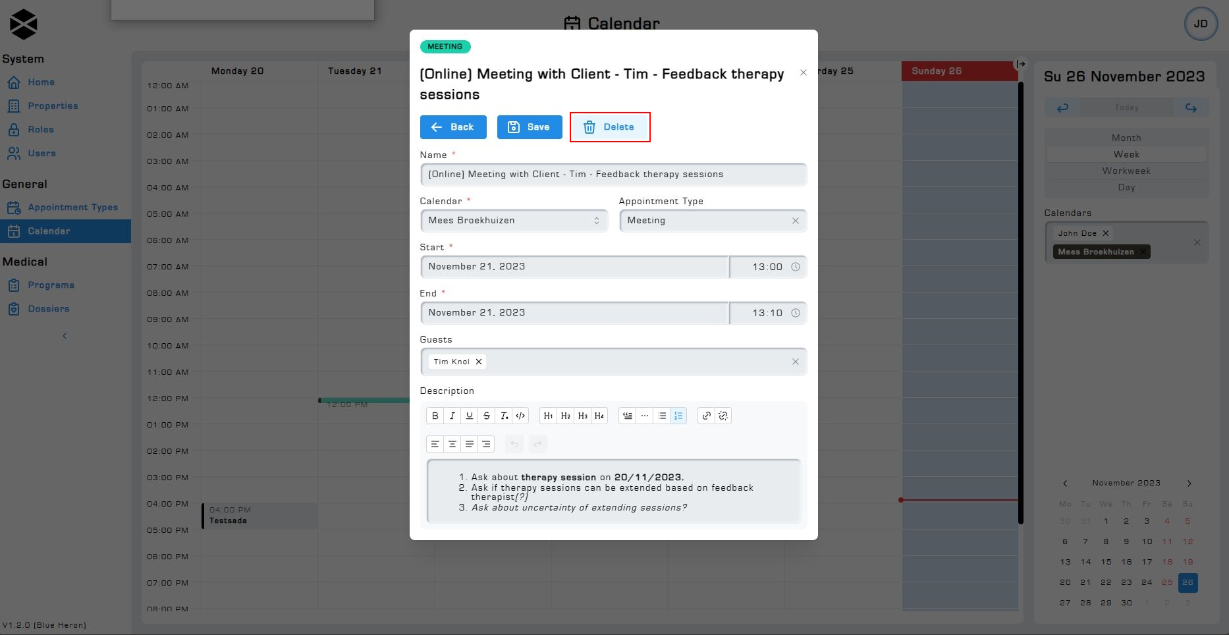1229x635 pixels.
Task: Toggle blockquote formatting icon
Action: (628, 416)
